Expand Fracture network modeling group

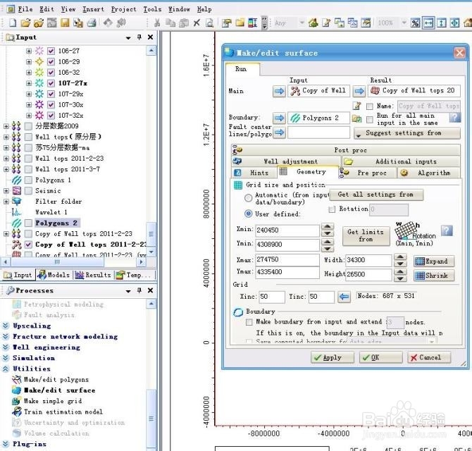coord(6,336)
